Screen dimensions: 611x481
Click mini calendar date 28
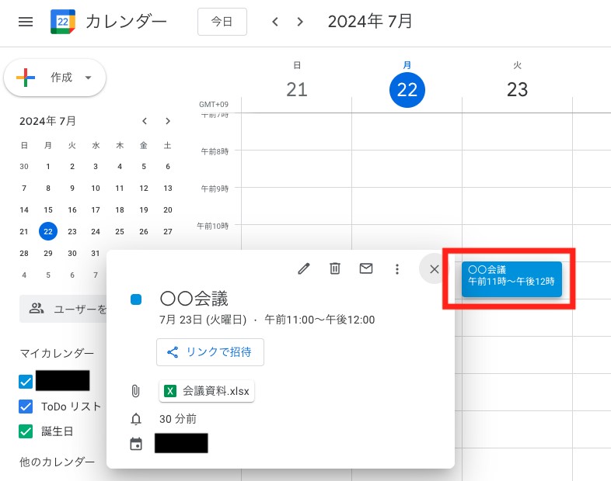click(x=24, y=253)
